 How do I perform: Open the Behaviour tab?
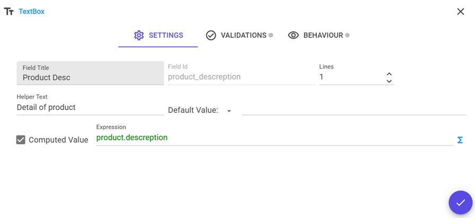click(x=317, y=35)
